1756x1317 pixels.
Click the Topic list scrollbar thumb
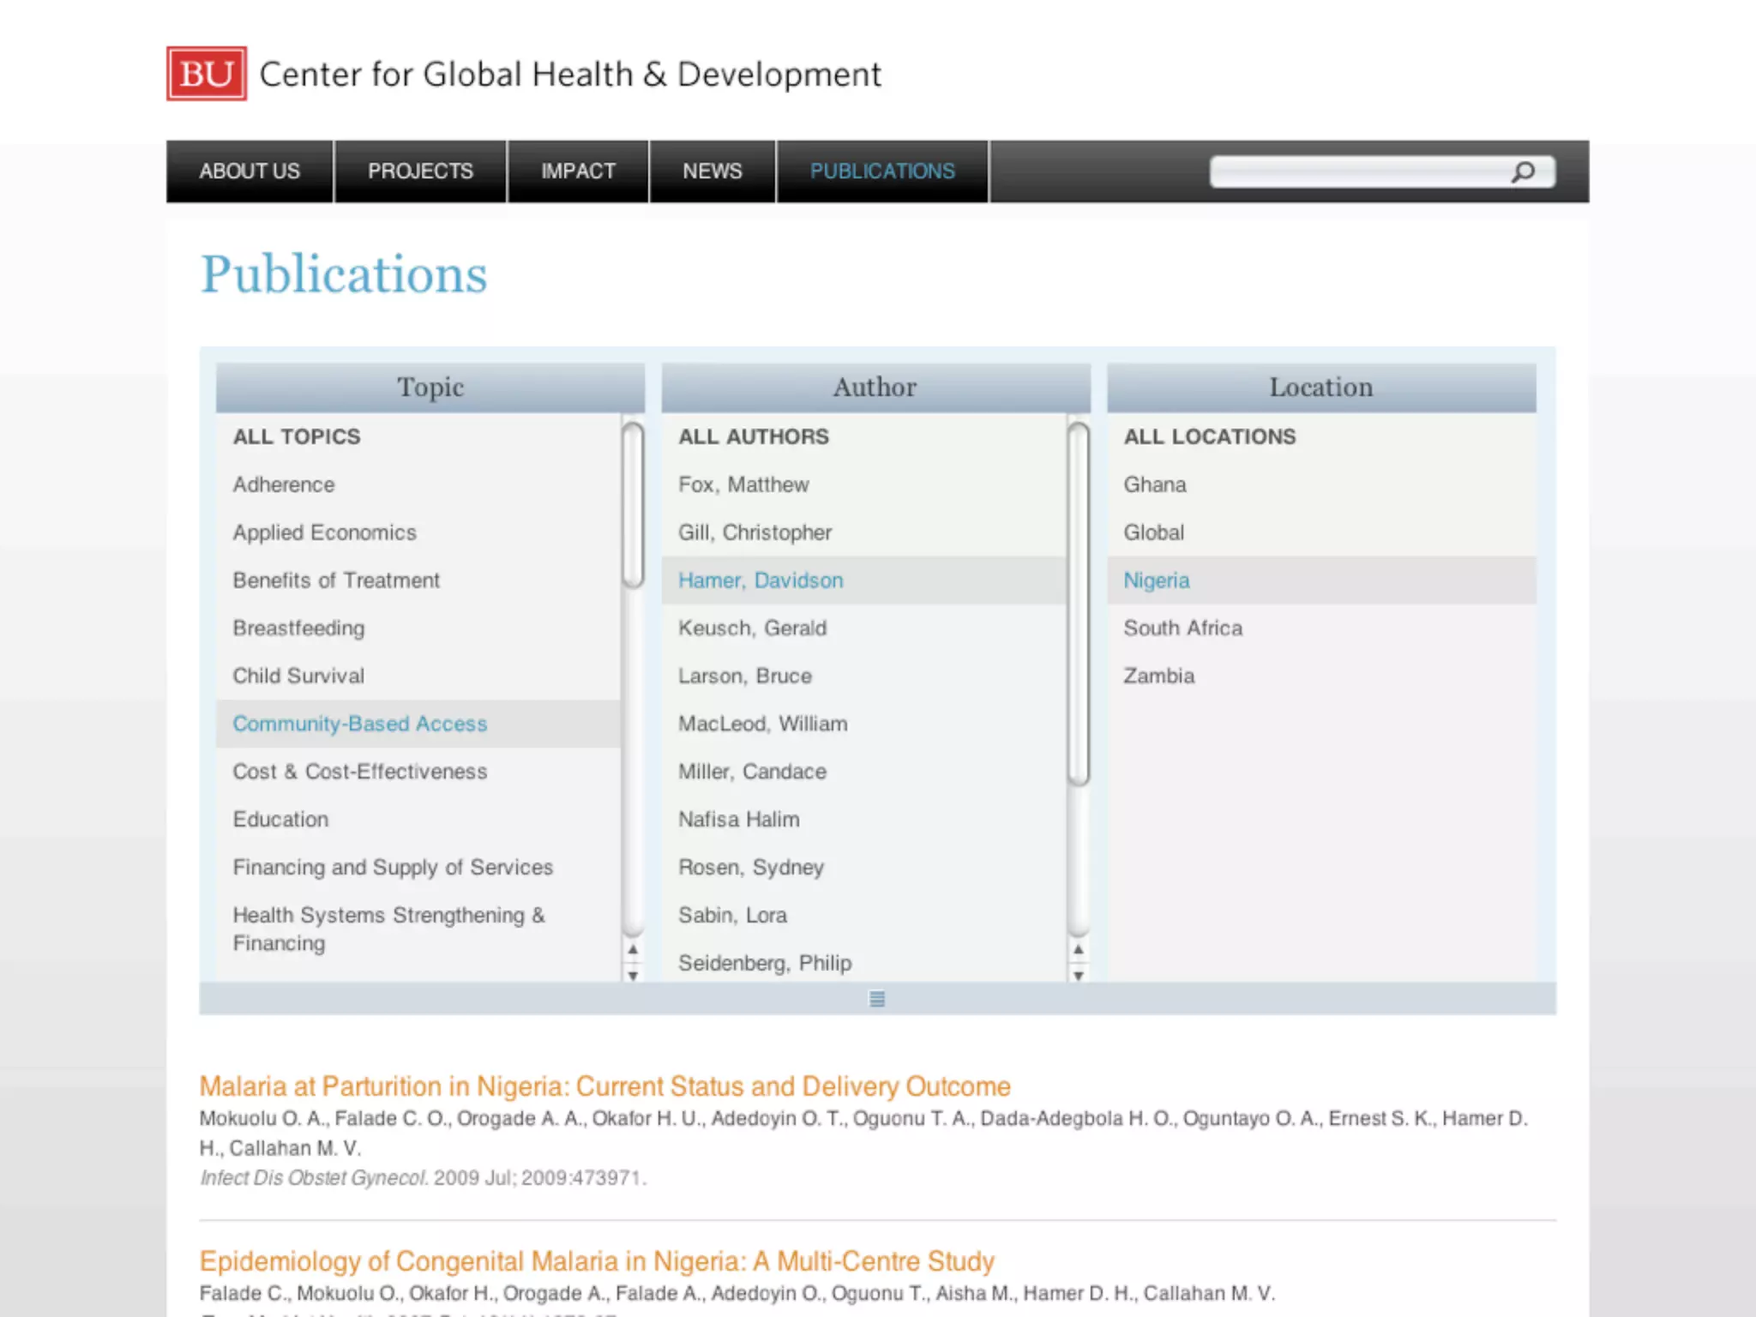[633, 506]
